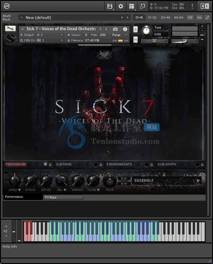
Task: Toggle PV button on instrument
Action: click(202, 40)
